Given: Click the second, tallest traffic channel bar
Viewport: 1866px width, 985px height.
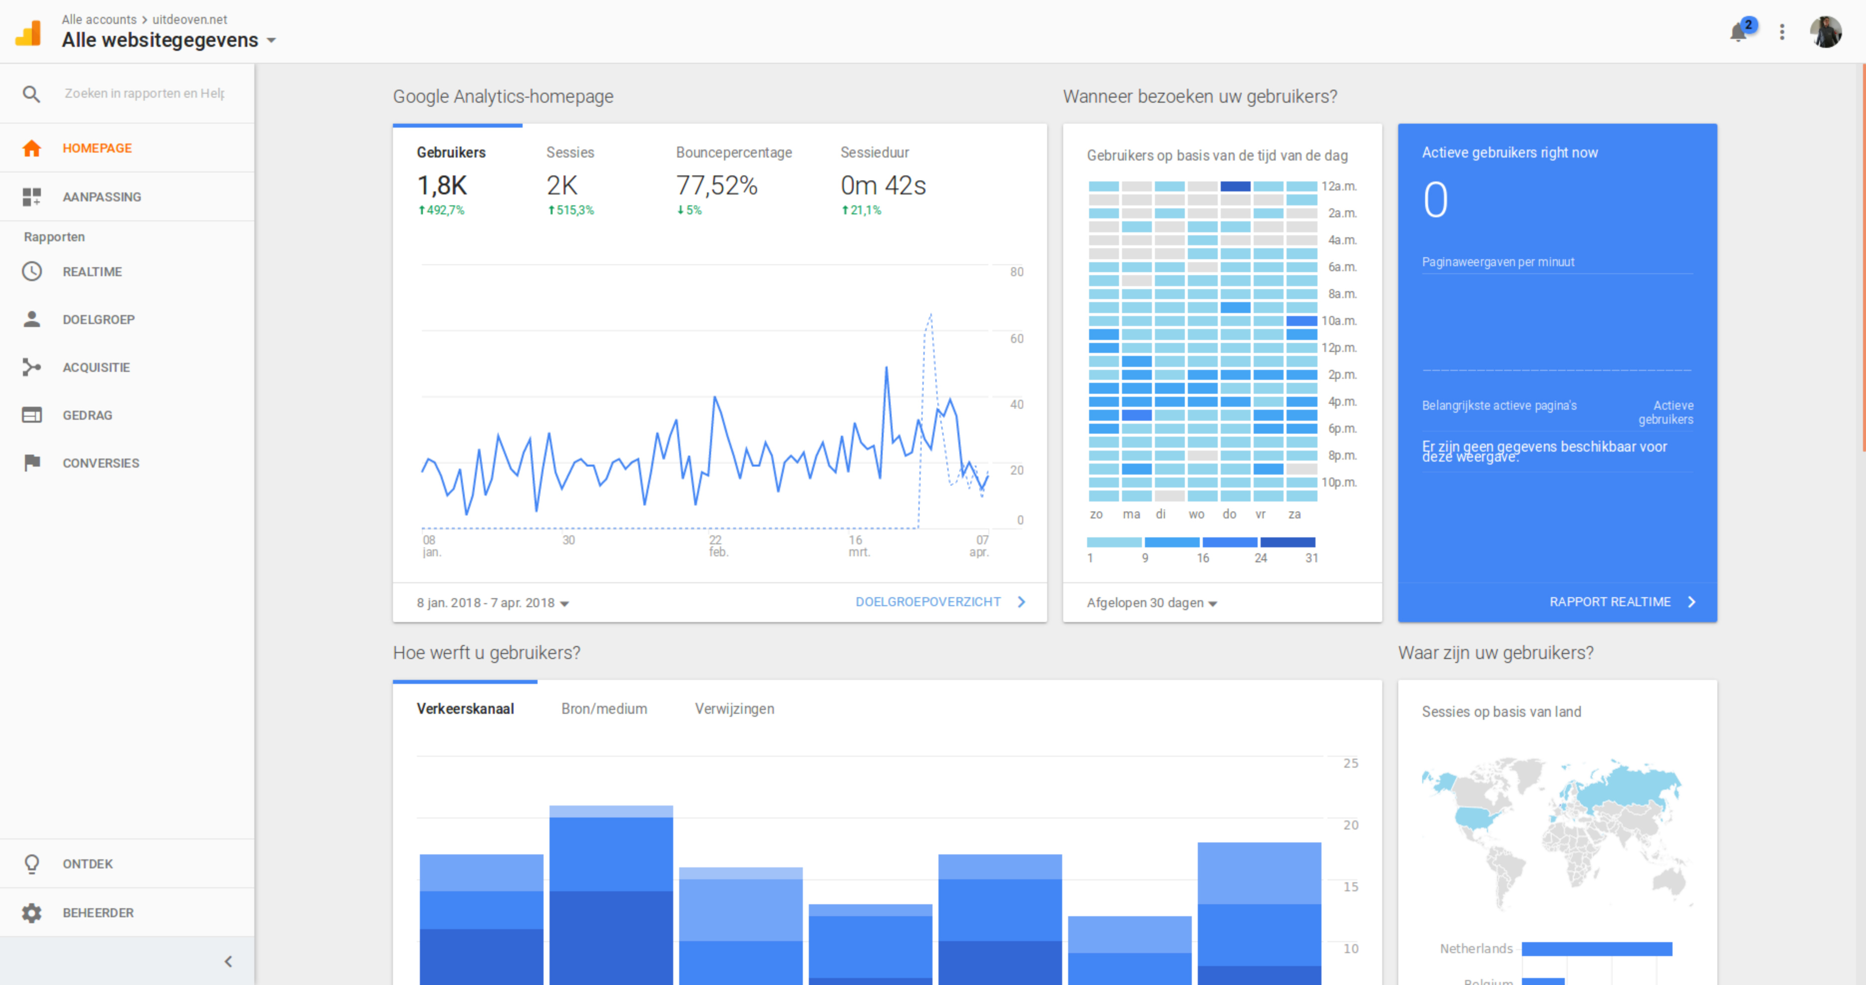Looking at the screenshot, I should point(611,894).
